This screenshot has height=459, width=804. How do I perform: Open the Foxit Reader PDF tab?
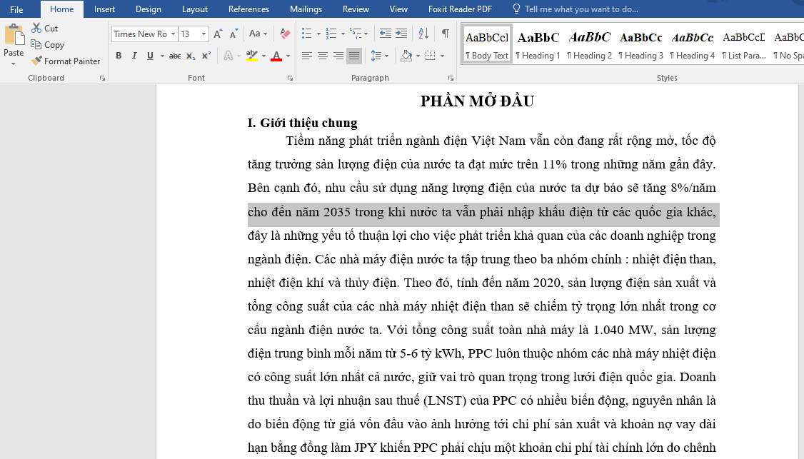(460, 9)
